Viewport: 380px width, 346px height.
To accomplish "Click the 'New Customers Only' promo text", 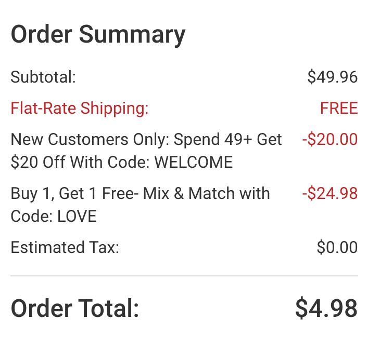I will [x=90, y=139].
